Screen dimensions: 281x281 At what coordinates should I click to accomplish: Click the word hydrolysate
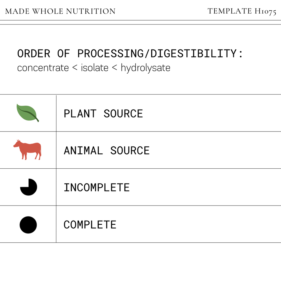pyautogui.click(x=146, y=68)
